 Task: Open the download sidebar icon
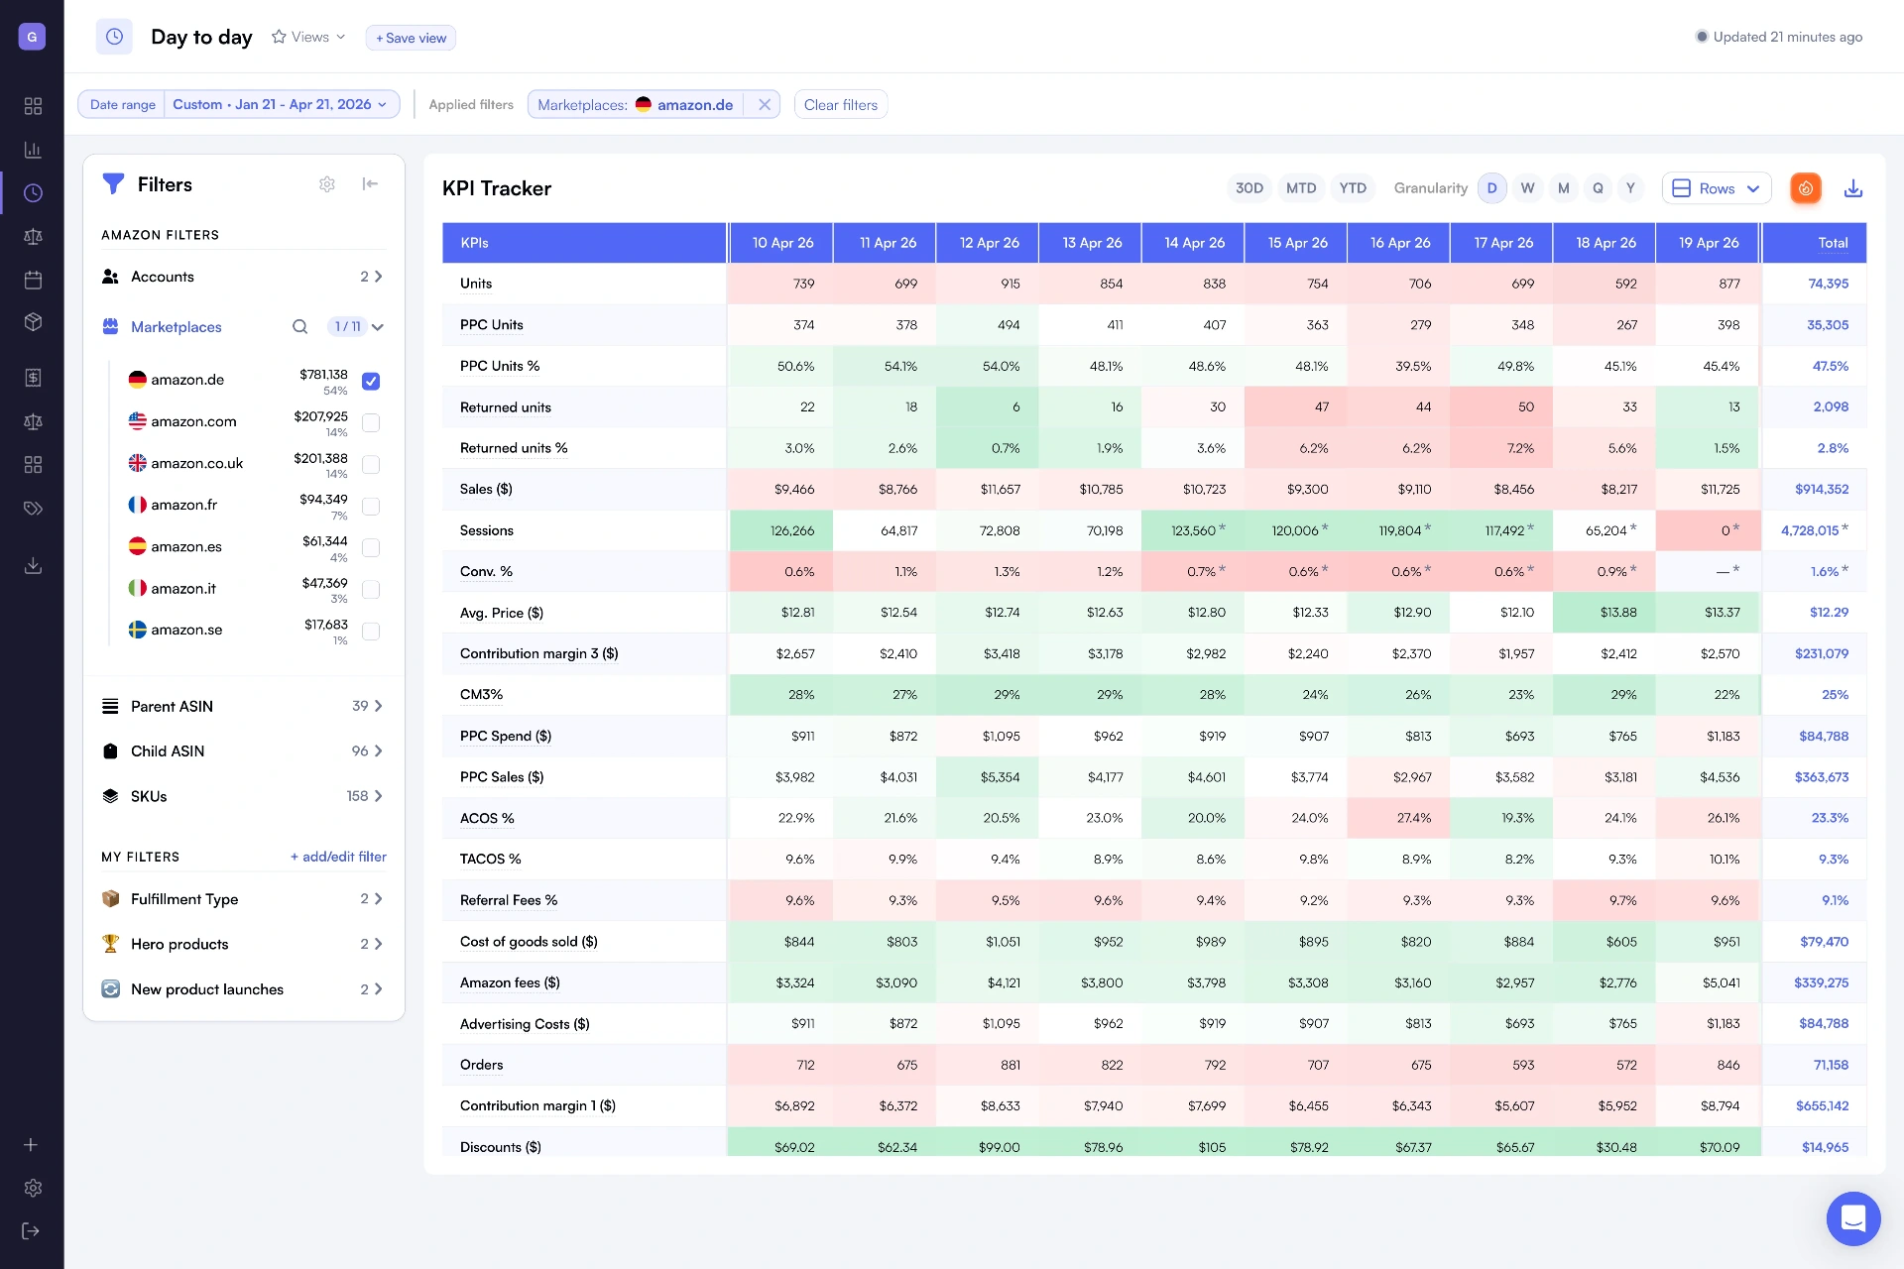tap(33, 565)
